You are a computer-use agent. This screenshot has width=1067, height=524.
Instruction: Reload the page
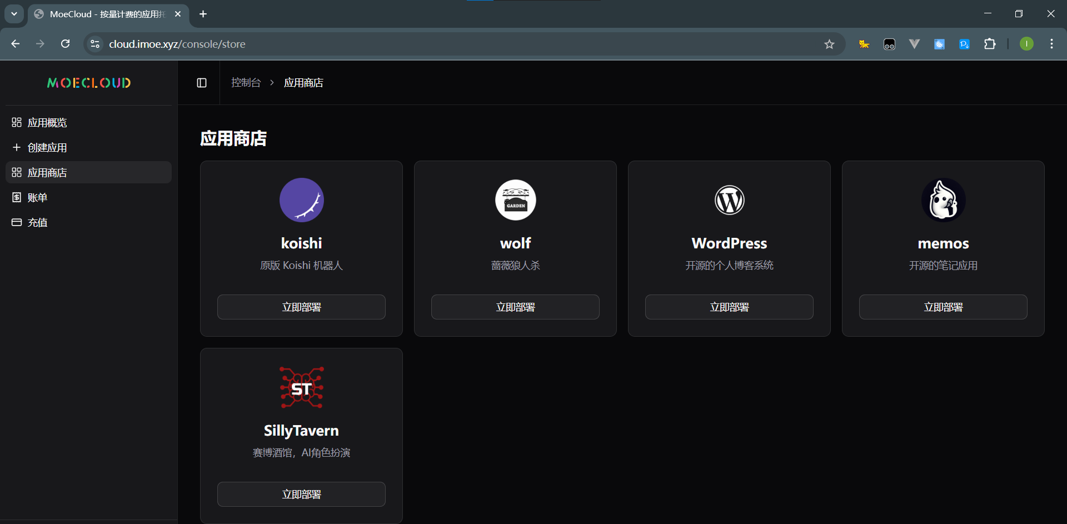point(65,44)
